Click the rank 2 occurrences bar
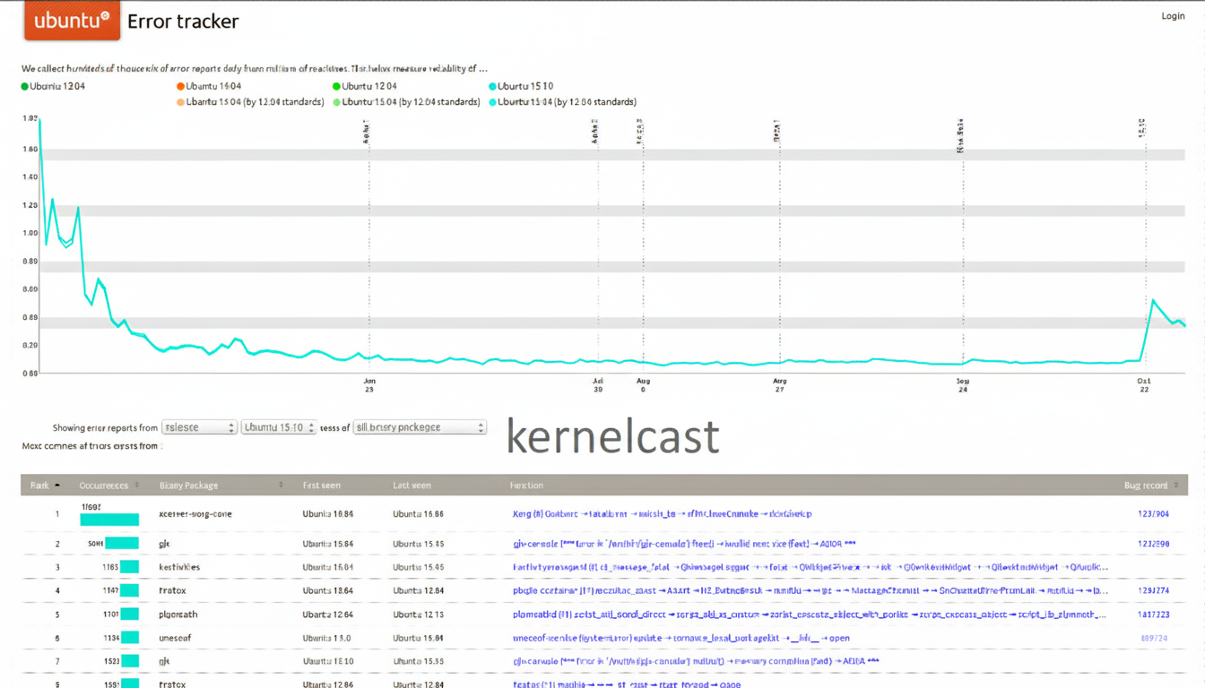 pos(122,544)
